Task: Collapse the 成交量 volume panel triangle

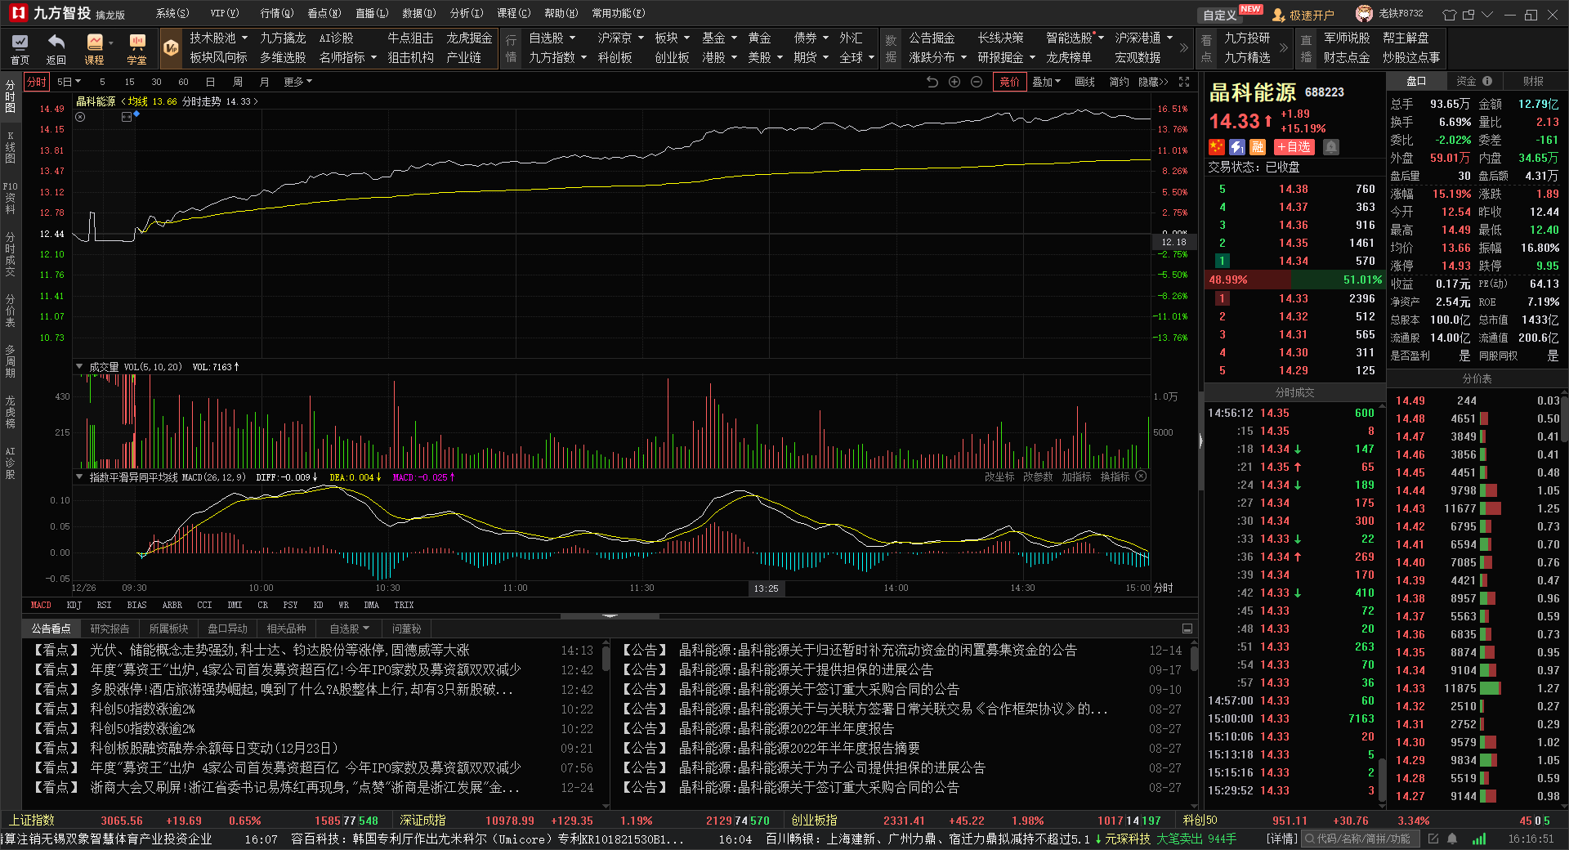Action: [79, 367]
